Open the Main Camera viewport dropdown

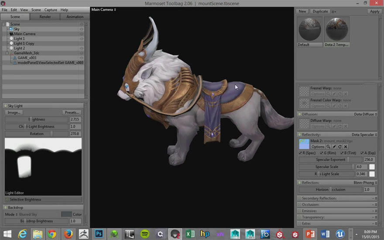[x=103, y=10]
